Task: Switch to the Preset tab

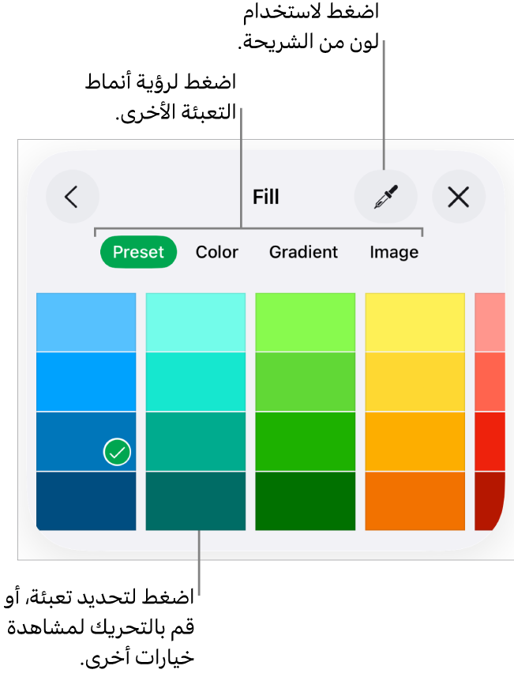Action: [x=138, y=252]
